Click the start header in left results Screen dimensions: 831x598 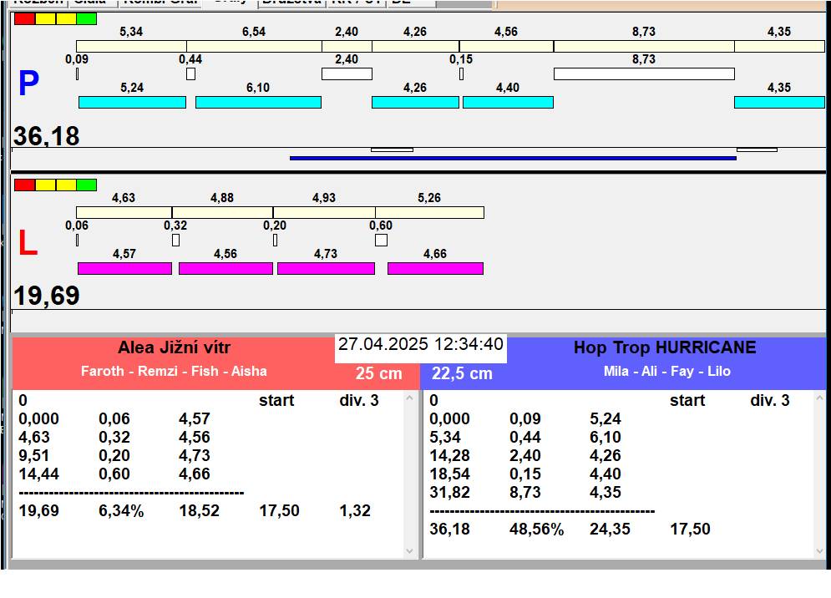(x=276, y=400)
